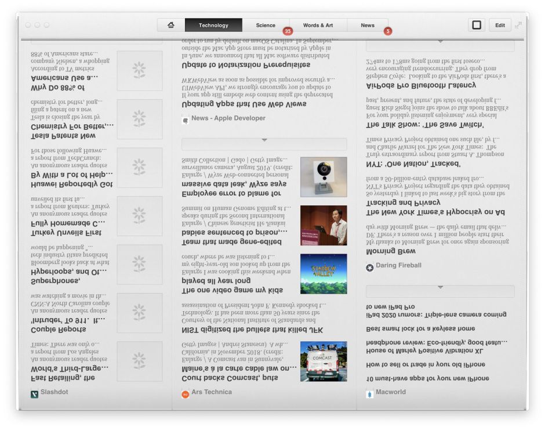This screenshot has width=545, height=430.
Task: Click the Stardew Valley game thumbnail
Action: 324,273
